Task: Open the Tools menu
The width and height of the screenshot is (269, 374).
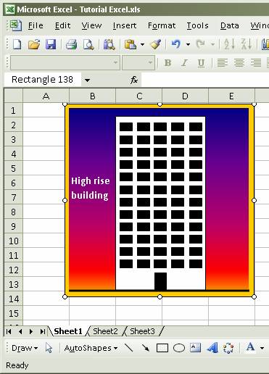Action: [x=197, y=25]
